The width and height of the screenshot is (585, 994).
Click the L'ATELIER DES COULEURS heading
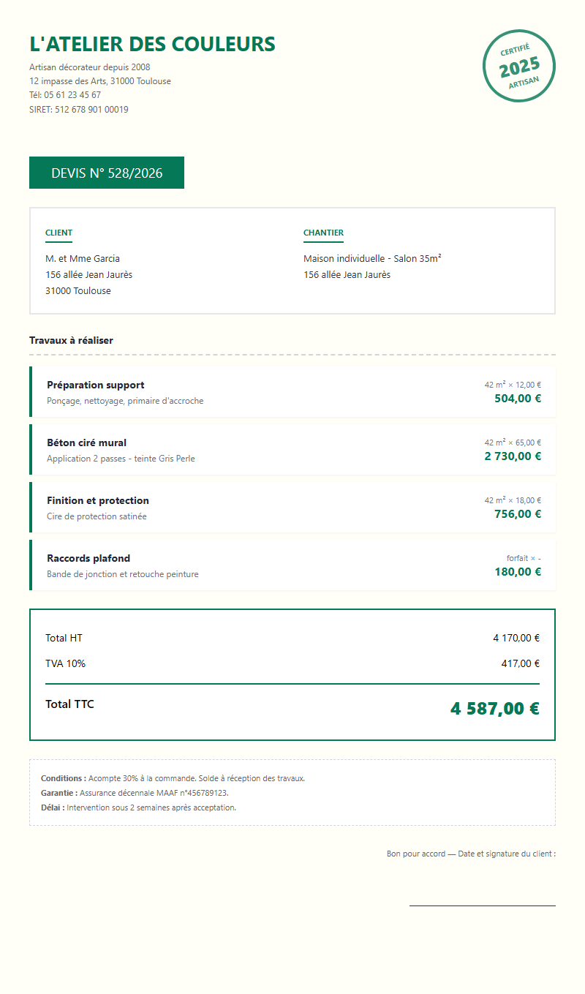tap(152, 44)
